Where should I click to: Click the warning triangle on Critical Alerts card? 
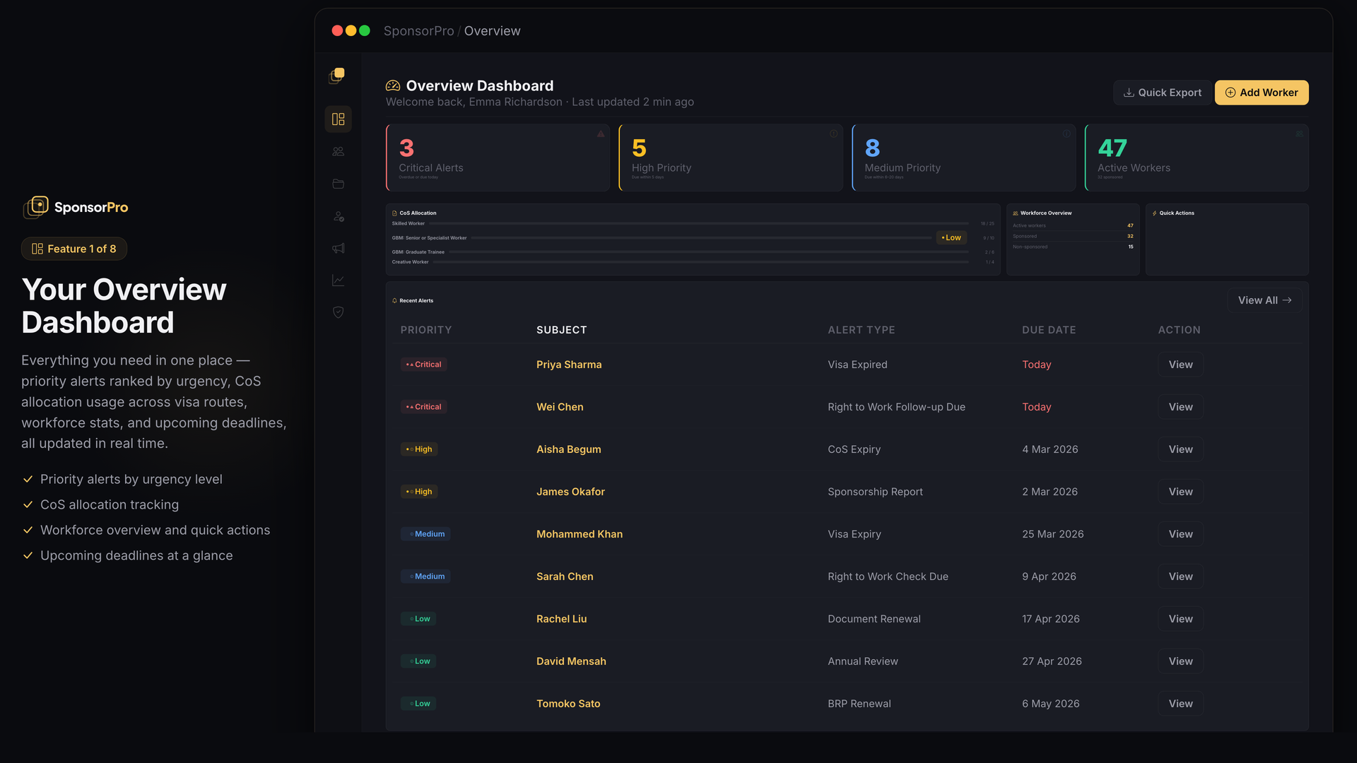point(601,134)
